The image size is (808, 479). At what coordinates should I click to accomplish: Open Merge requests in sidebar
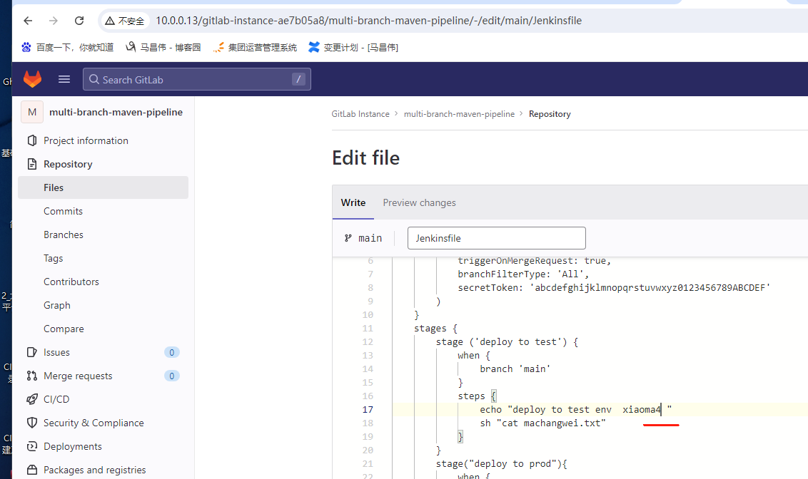click(x=78, y=376)
